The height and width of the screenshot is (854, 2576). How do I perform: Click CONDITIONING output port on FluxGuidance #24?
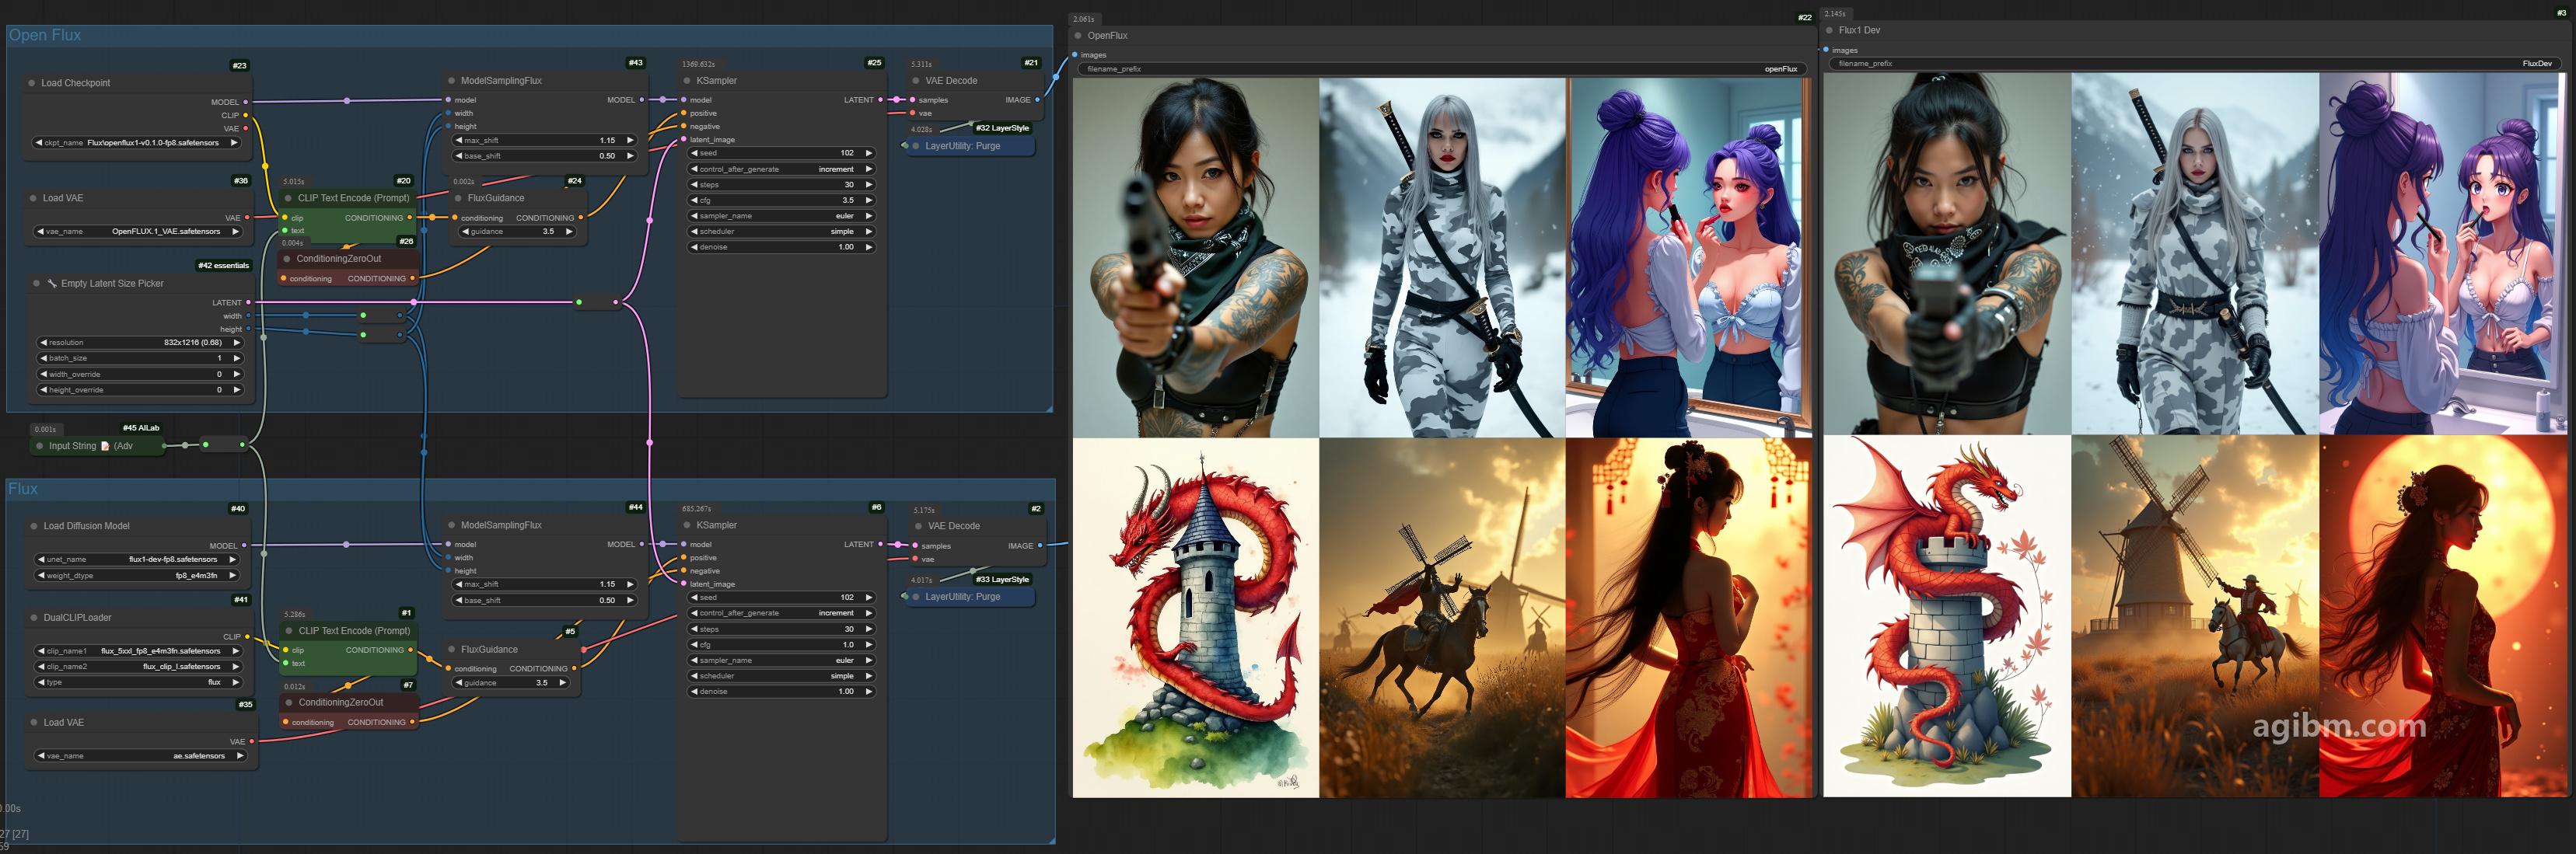[581, 218]
